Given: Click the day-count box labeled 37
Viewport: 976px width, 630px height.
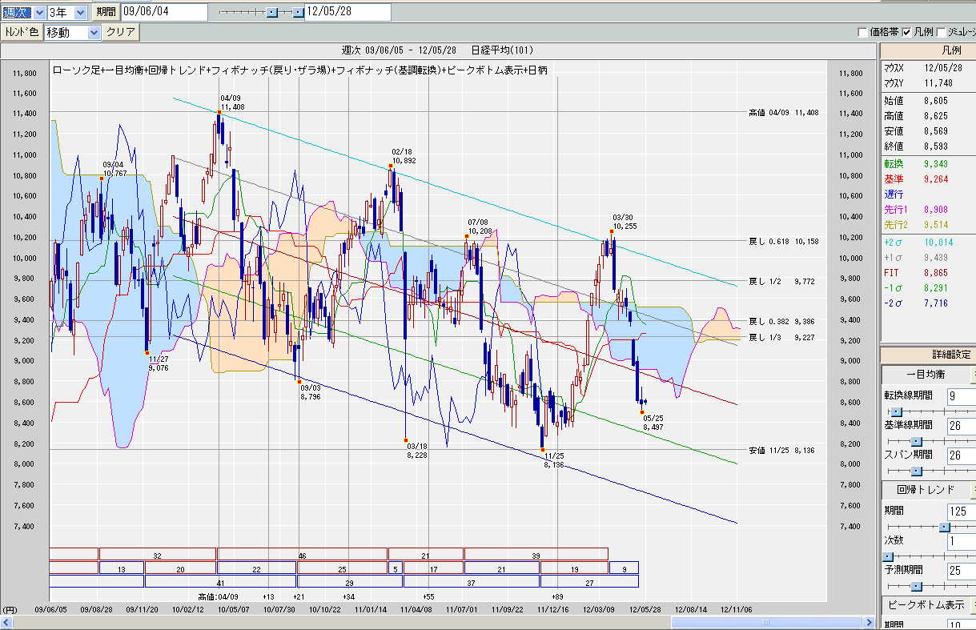Looking at the screenshot, I should (x=472, y=582).
